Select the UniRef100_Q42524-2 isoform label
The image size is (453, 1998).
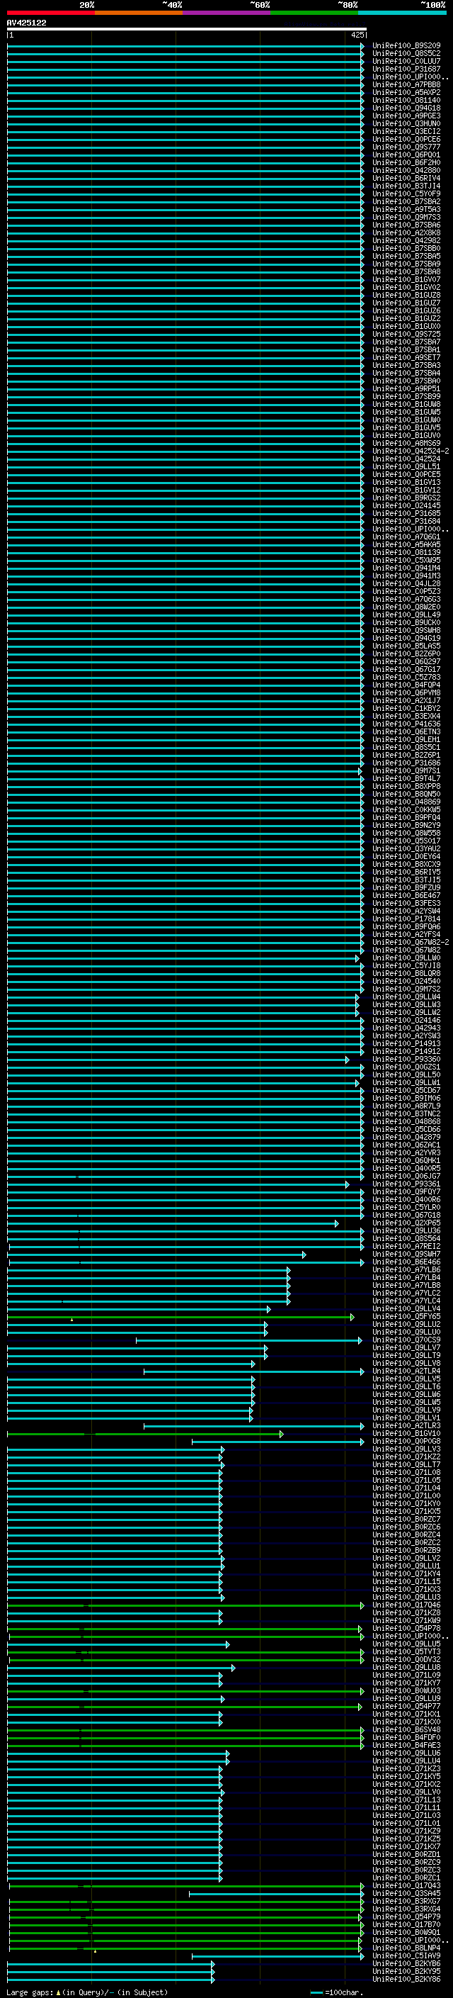click(x=411, y=451)
